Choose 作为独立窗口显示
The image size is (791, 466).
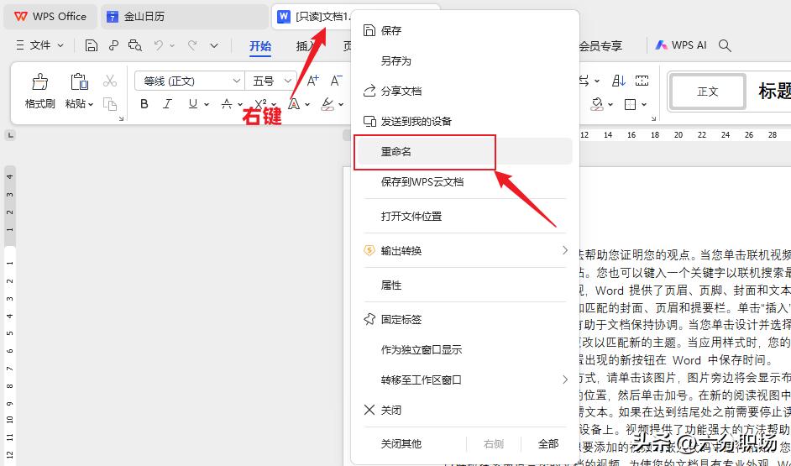465,349
